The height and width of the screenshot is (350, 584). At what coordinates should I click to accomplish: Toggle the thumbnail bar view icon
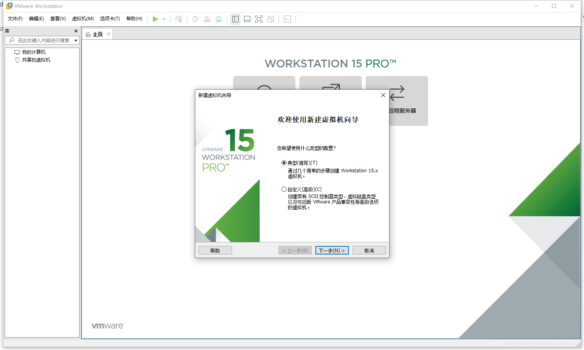point(247,19)
